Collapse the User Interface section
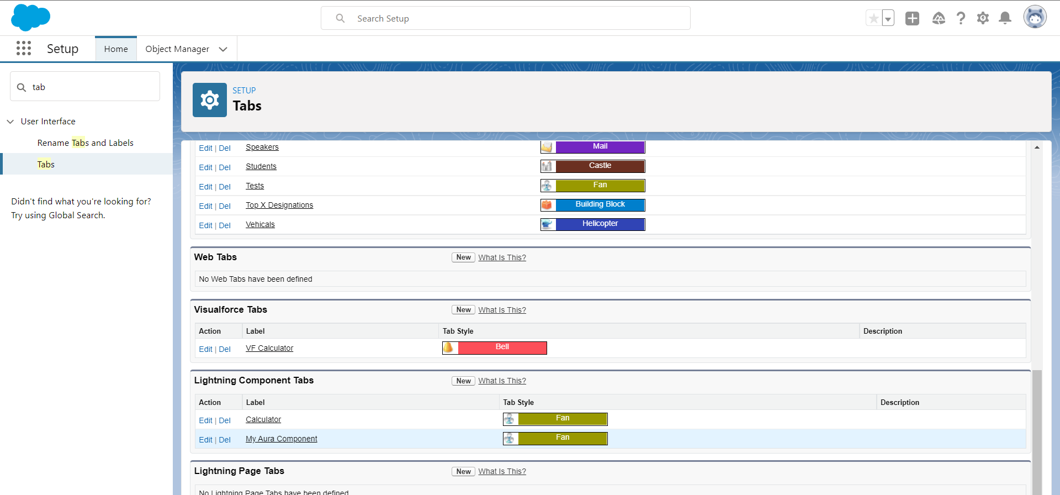This screenshot has height=495, width=1060. tap(10, 122)
